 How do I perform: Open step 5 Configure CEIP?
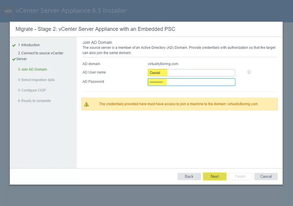tap(32, 90)
